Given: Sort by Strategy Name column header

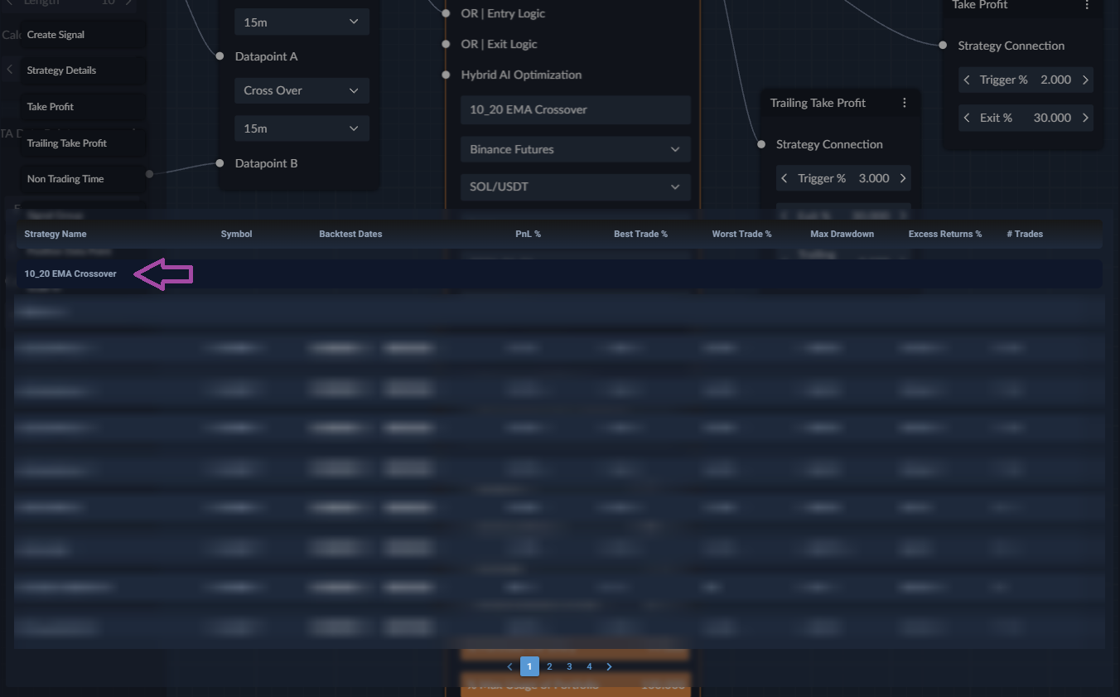Looking at the screenshot, I should point(56,234).
